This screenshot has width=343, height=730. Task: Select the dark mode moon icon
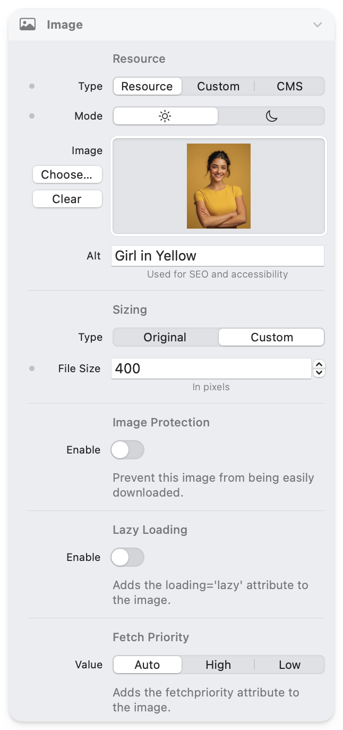coord(271,116)
